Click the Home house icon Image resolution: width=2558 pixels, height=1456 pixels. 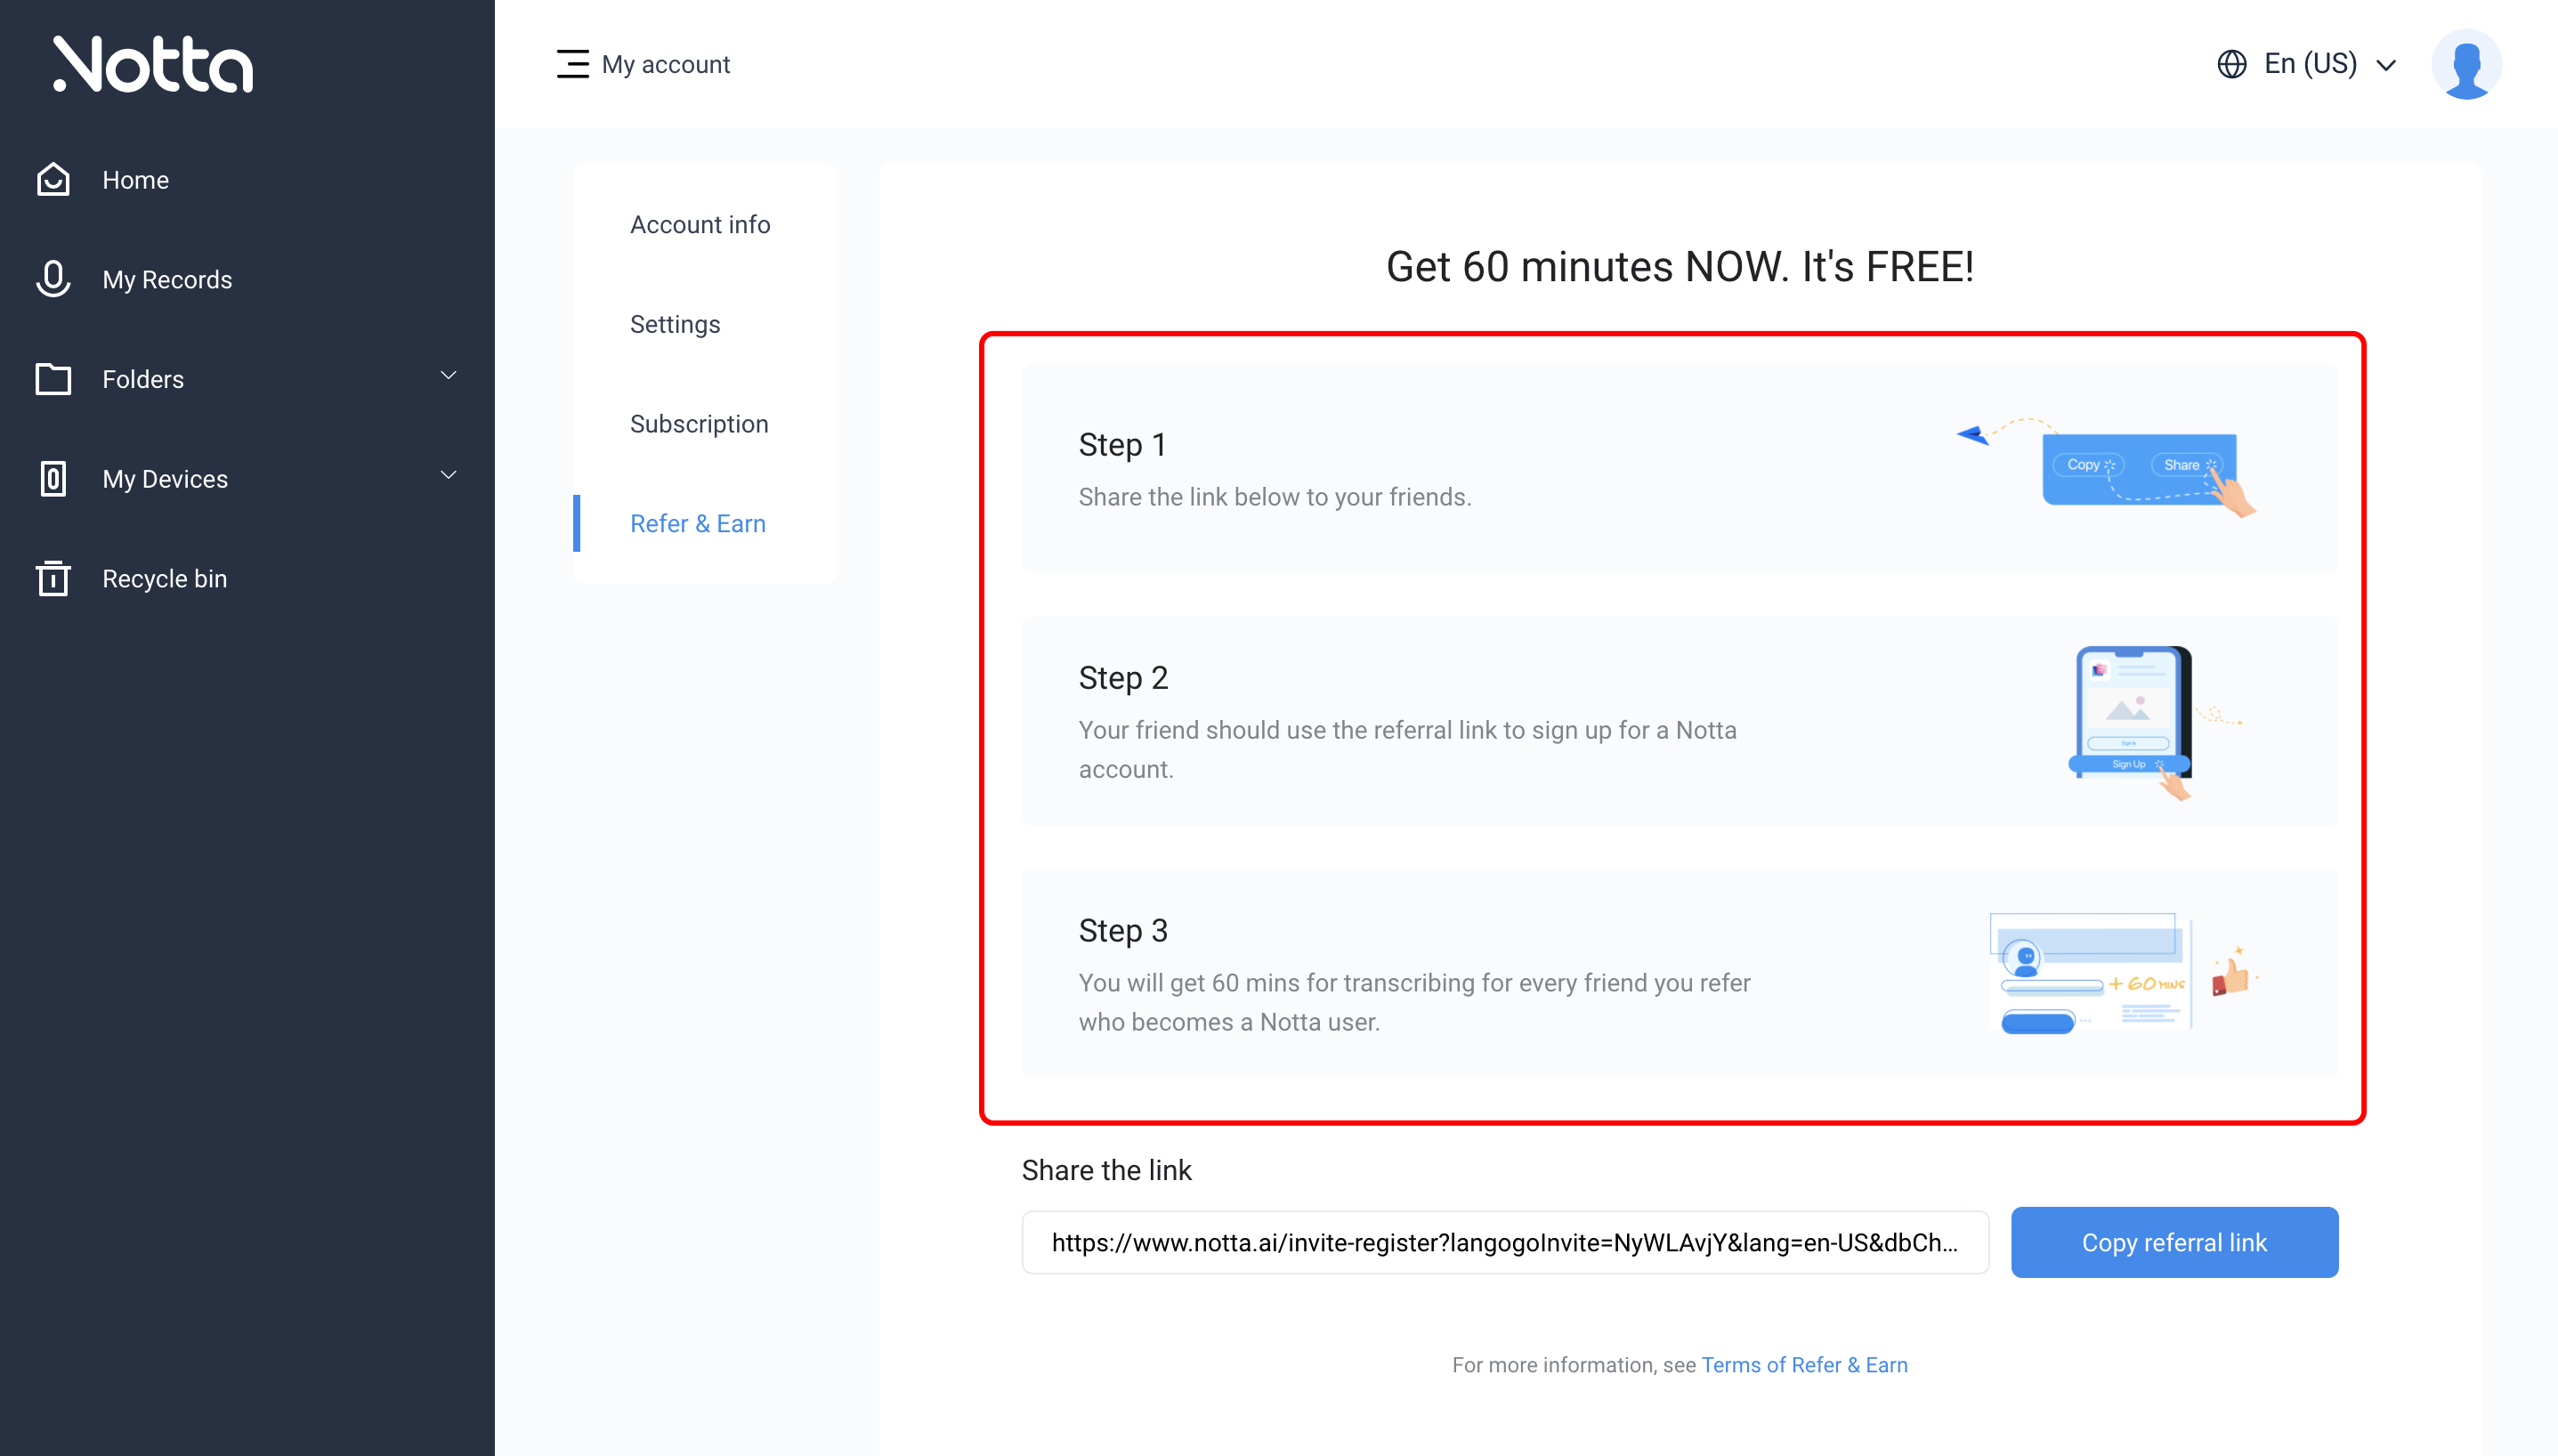[53, 180]
